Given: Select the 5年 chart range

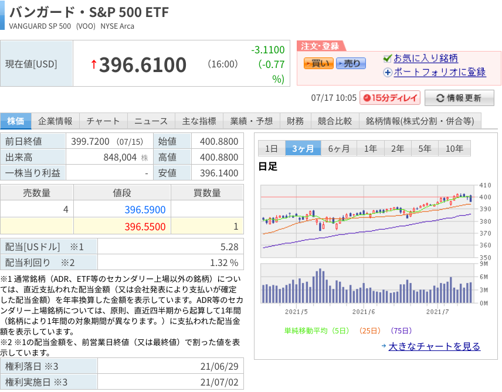Looking at the screenshot, I should click(x=425, y=148).
